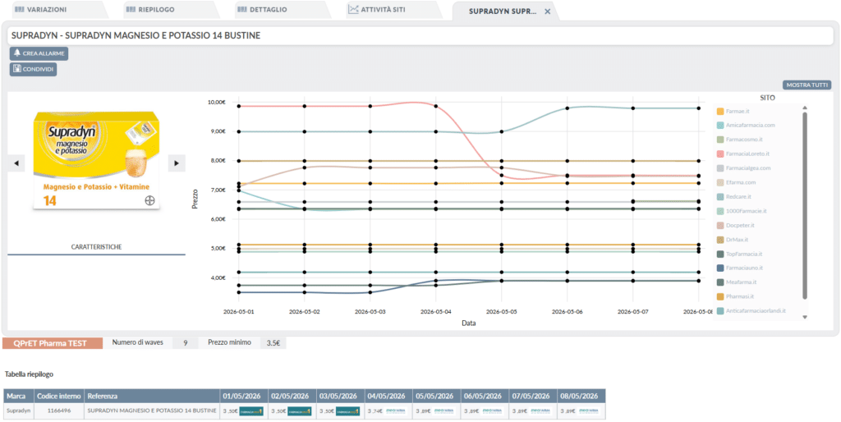Click the pharmacy logo in 07/05/2026 price cell
841x422 pixels.
pos(540,411)
